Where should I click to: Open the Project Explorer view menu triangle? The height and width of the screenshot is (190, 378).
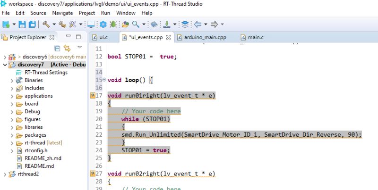coord(80,47)
